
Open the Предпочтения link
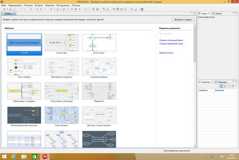167,53
